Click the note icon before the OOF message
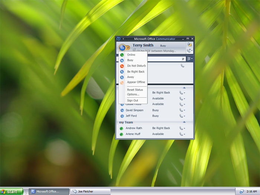Image resolution: width=260 pixels, height=195 pixels. pyautogui.click(x=134, y=50)
